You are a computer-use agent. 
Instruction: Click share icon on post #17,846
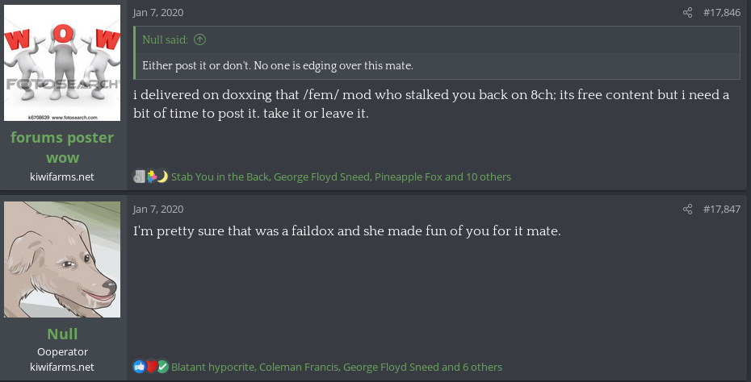pyautogui.click(x=688, y=12)
